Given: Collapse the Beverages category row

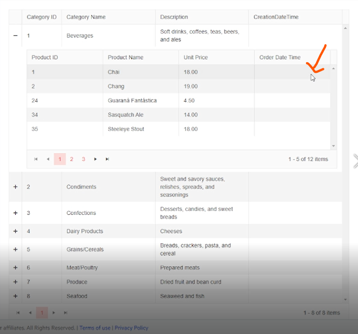Looking at the screenshot, I should (15, 36).
